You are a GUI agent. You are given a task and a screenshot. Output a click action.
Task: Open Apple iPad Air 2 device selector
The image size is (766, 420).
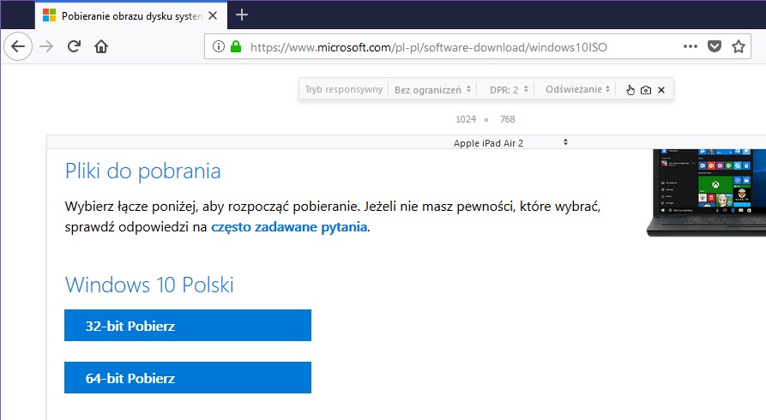tap(510, 142)
